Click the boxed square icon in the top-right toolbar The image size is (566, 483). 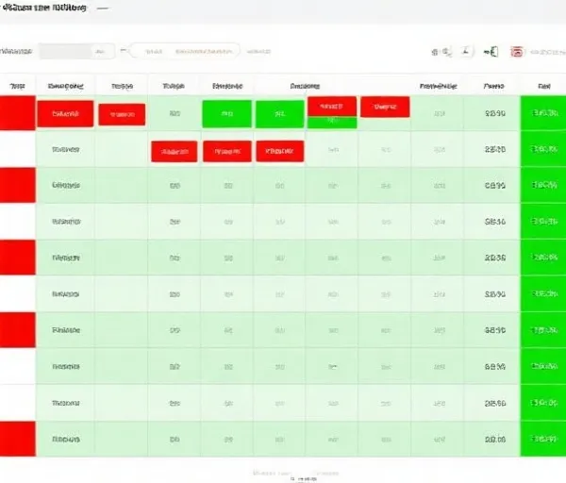(x=466, y=52)
